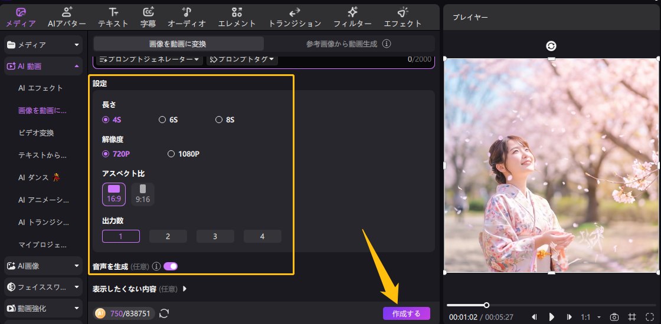Select the 8S length option
Image resolution: width=661 pixels, height=324 pixels.
pyautogui.click(x=225, y=120)
